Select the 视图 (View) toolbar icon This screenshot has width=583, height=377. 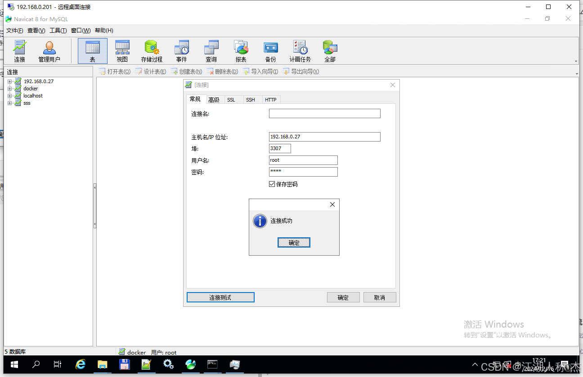(x=122, y=51)
